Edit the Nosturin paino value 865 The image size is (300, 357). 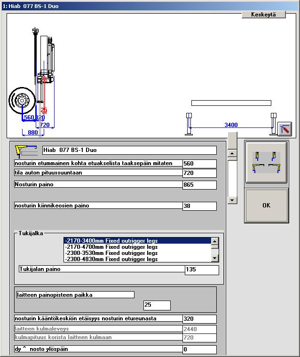click(199, 185)
